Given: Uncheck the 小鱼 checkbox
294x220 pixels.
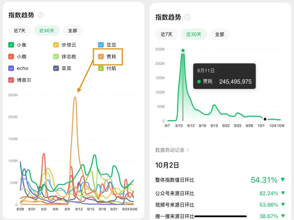Looking at the screenshot, I should [x=11, y=45].
